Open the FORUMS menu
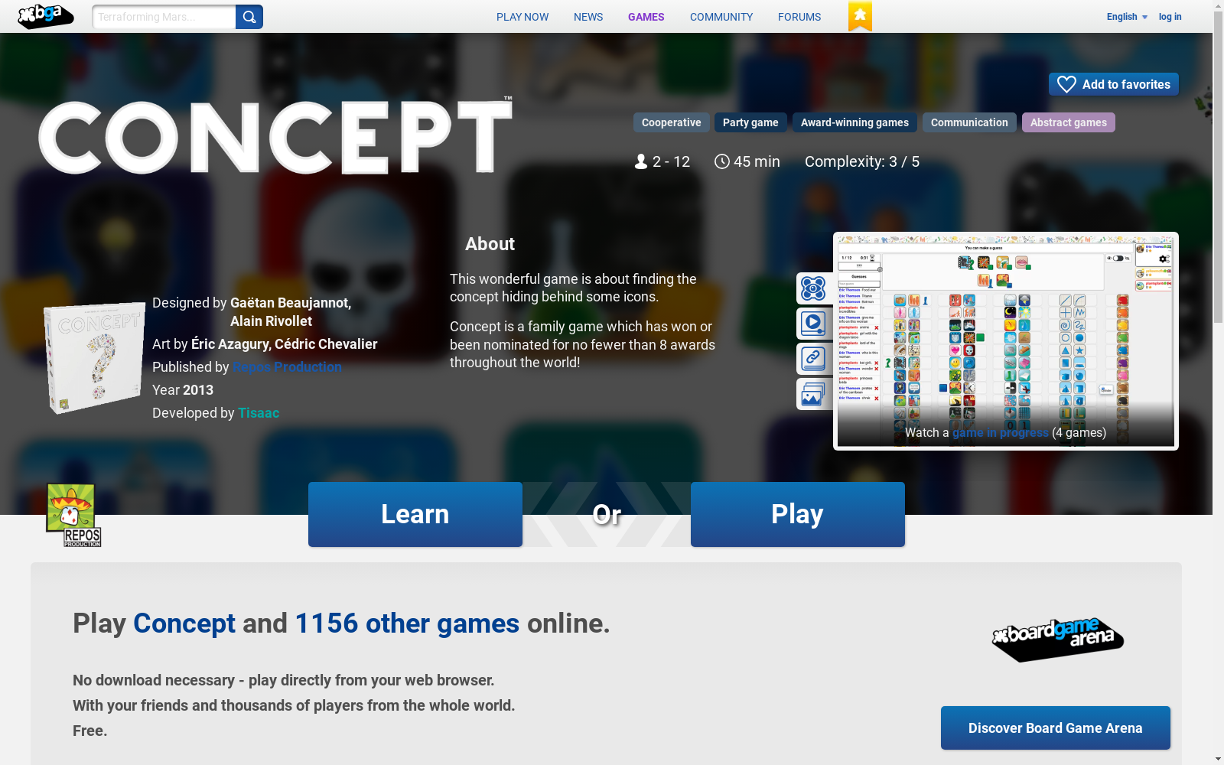The height and width of the screenshot is (765, 1224). [x=799, y=17]
